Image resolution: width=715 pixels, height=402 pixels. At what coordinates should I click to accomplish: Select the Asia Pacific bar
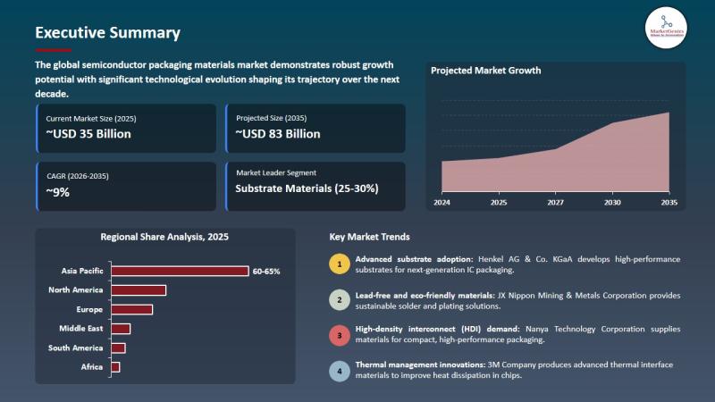180,271
